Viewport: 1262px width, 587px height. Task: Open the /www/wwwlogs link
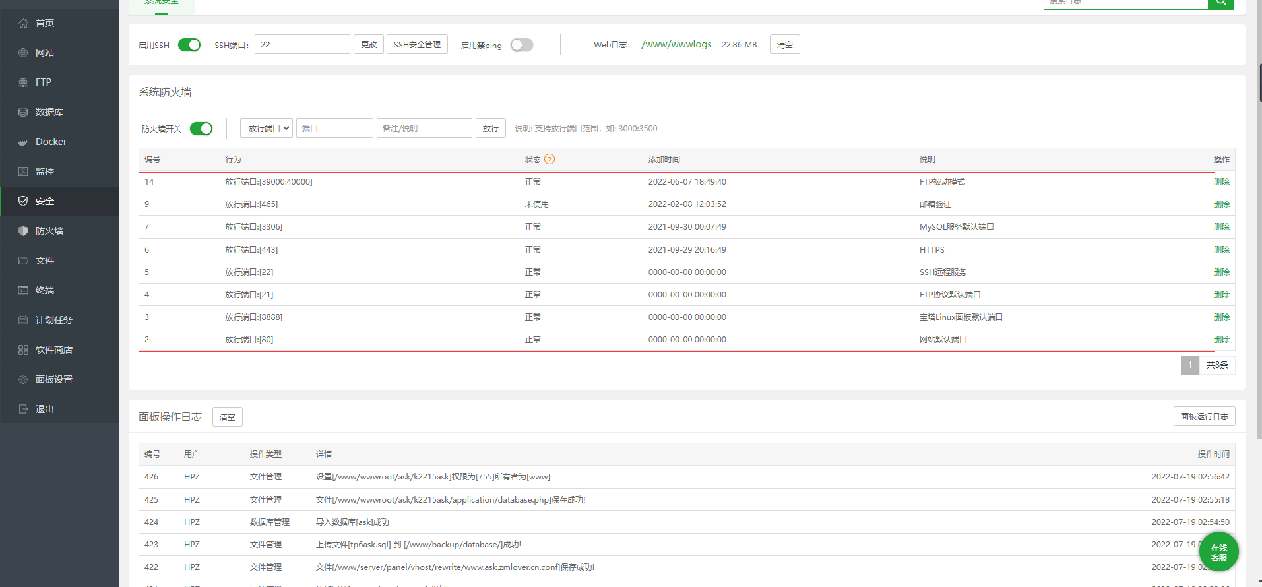click(x=676, y=44)
